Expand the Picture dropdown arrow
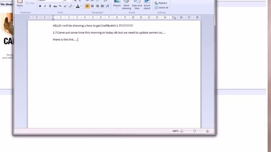The height and width of the screenshot is (152, 271). pyautogui.click(x=117, y=8)
